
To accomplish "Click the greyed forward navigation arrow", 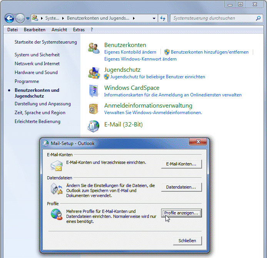I will point(20,18).
